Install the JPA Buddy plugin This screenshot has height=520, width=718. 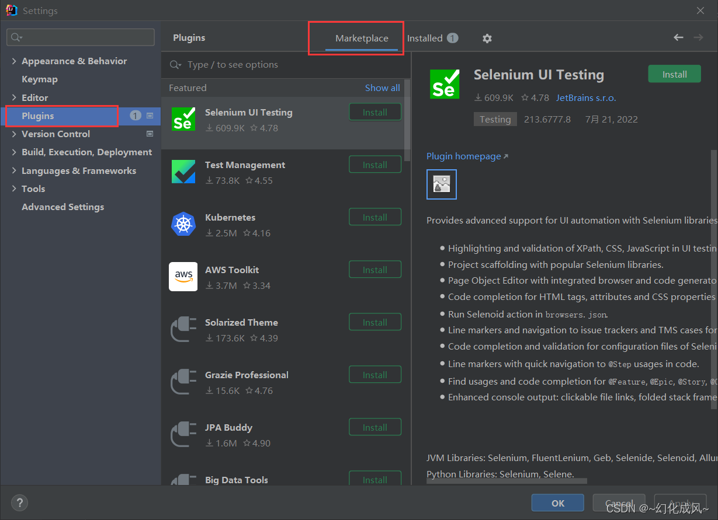tap(375, 427)
